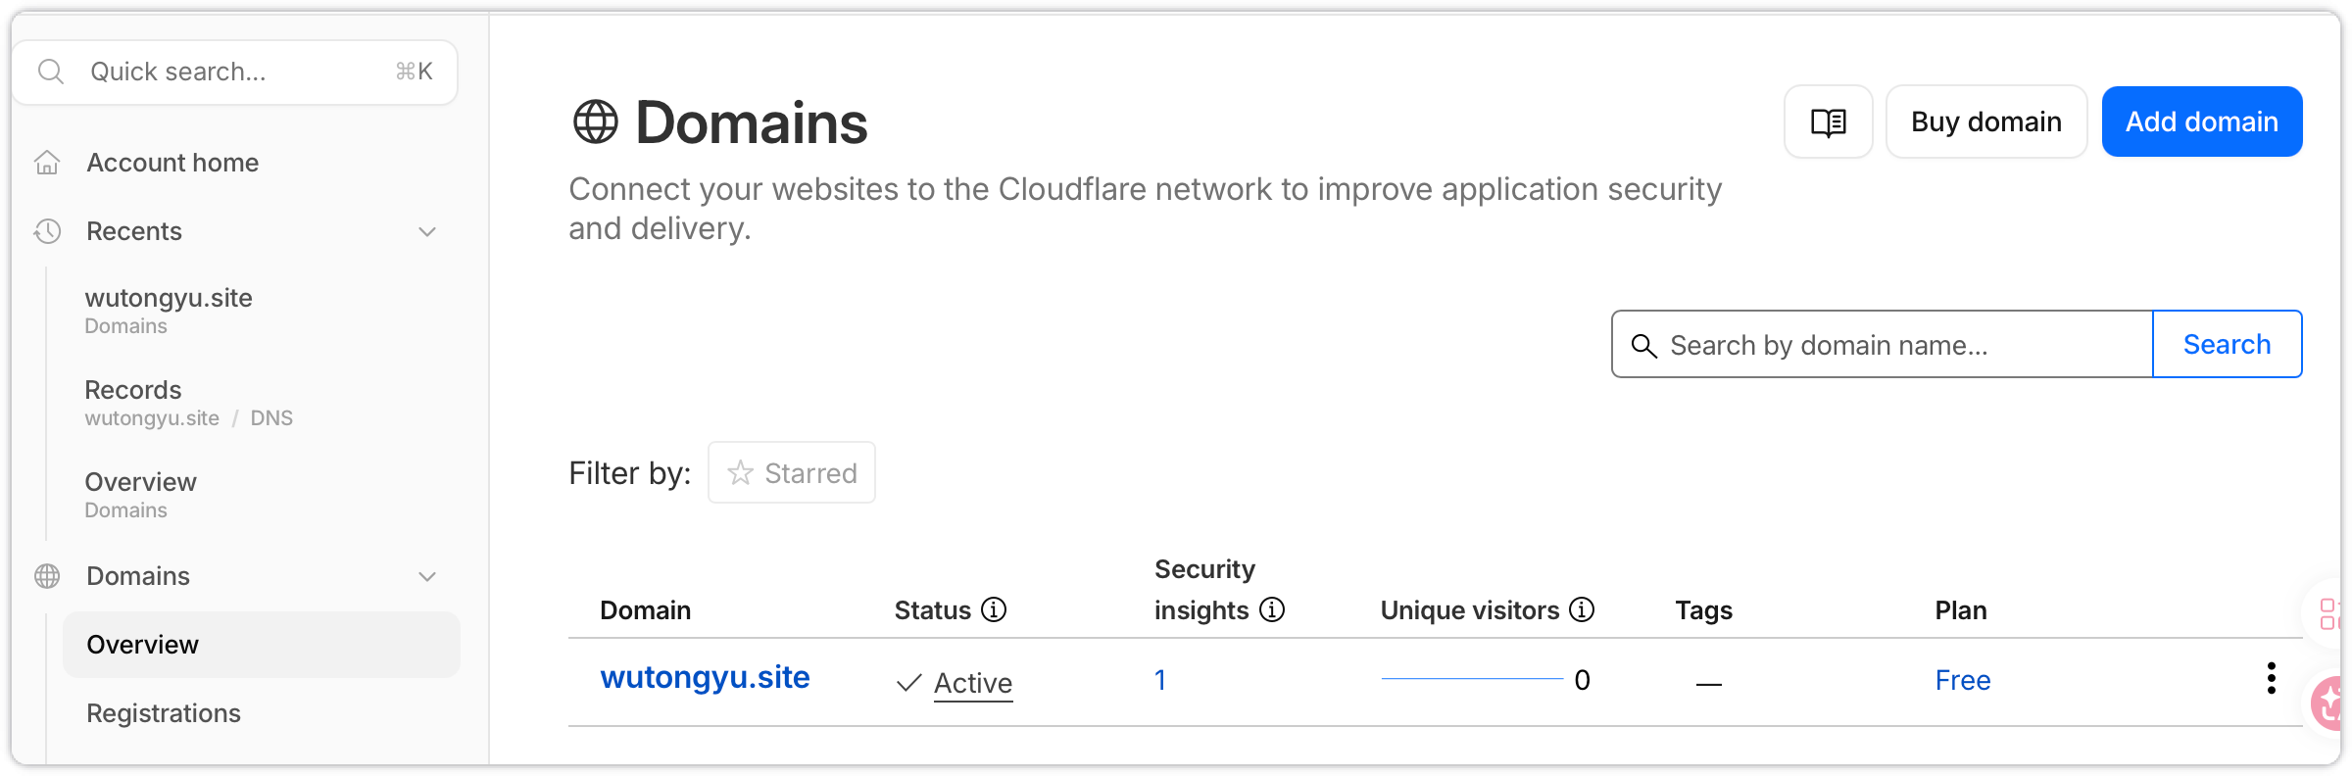
Task: Open the Free plan link
Action: 1963,680
